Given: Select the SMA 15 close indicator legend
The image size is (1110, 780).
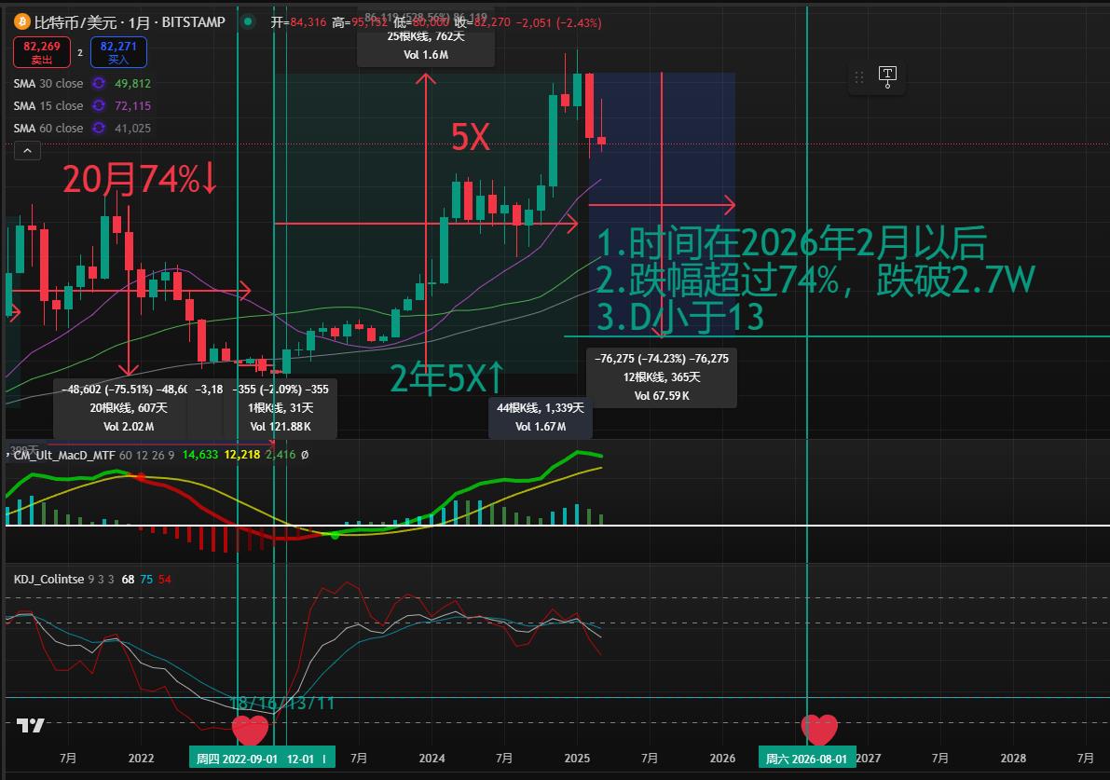Looking at the screenshot, I should [48, 105].
